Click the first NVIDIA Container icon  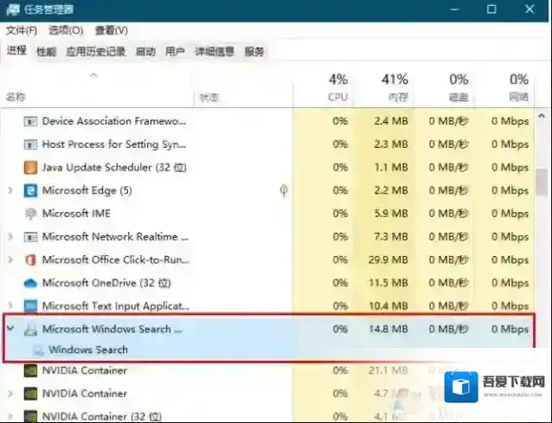tap(30, 370)
